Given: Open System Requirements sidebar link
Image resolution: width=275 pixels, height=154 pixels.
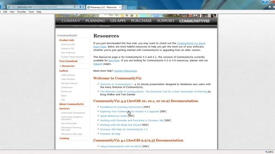Looking at the screenshot, I should (73, 57).
